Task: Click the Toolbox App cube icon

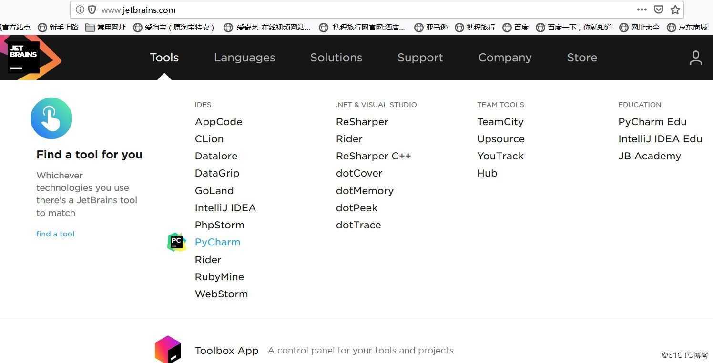Action: (x=168, y=350)
